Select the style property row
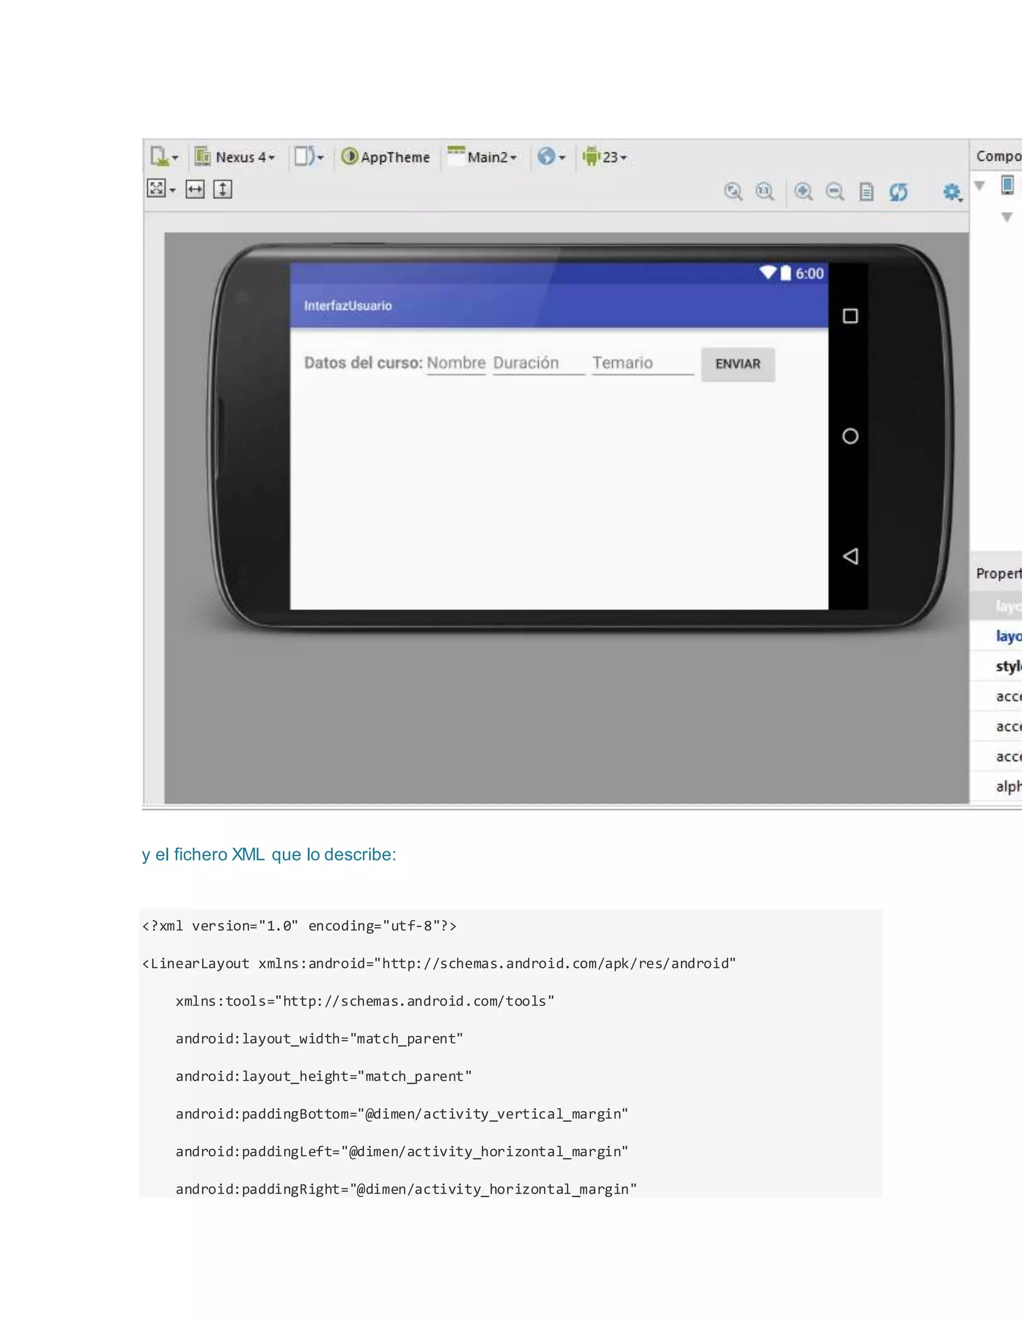This screenshot has width=1022, height=1323. (x=996, y=666)
